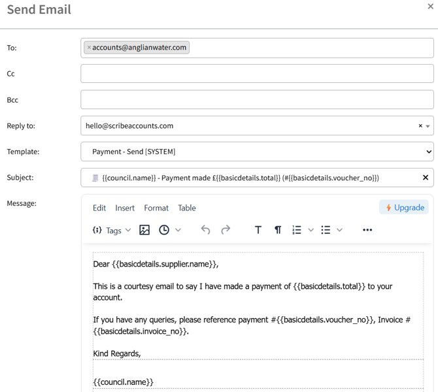This screenshot has height=392, width=438.
Task: Click the redo arrow icon
Action: coord(226,230)
